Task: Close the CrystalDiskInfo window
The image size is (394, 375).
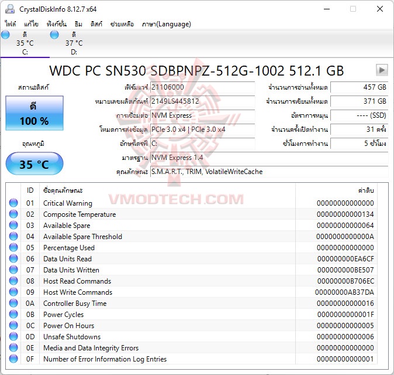Action: [x=380, y=9]
